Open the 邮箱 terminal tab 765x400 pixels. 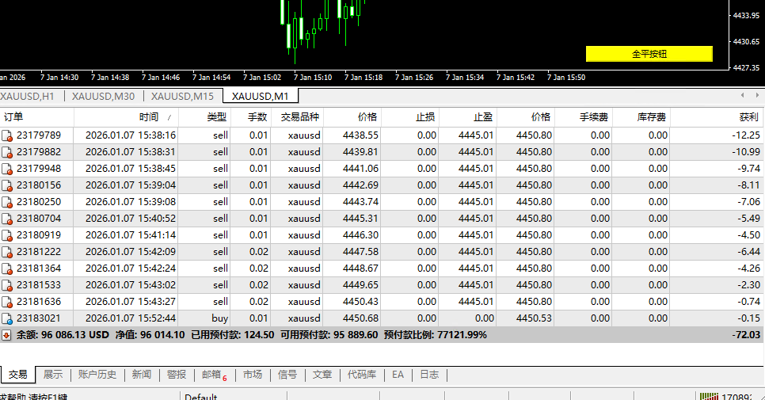tap(214, 374)
